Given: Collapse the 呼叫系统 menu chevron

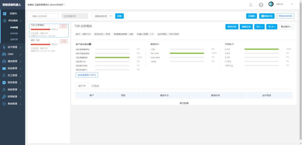Looking at the screenshot, I should [x=21, y=21].
